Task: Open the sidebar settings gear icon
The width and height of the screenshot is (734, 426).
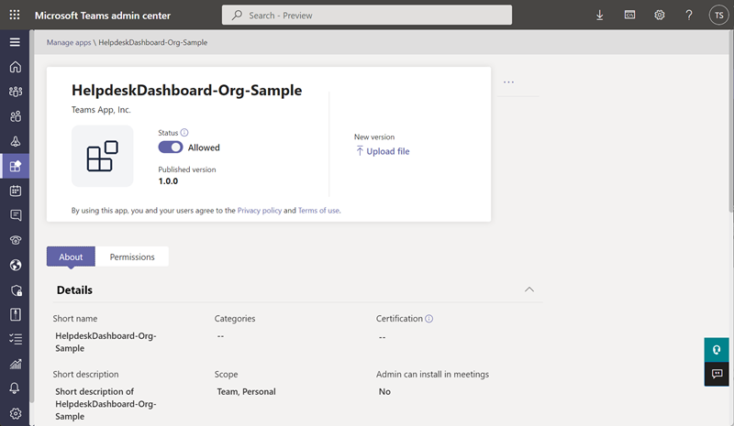Action: 15,413
